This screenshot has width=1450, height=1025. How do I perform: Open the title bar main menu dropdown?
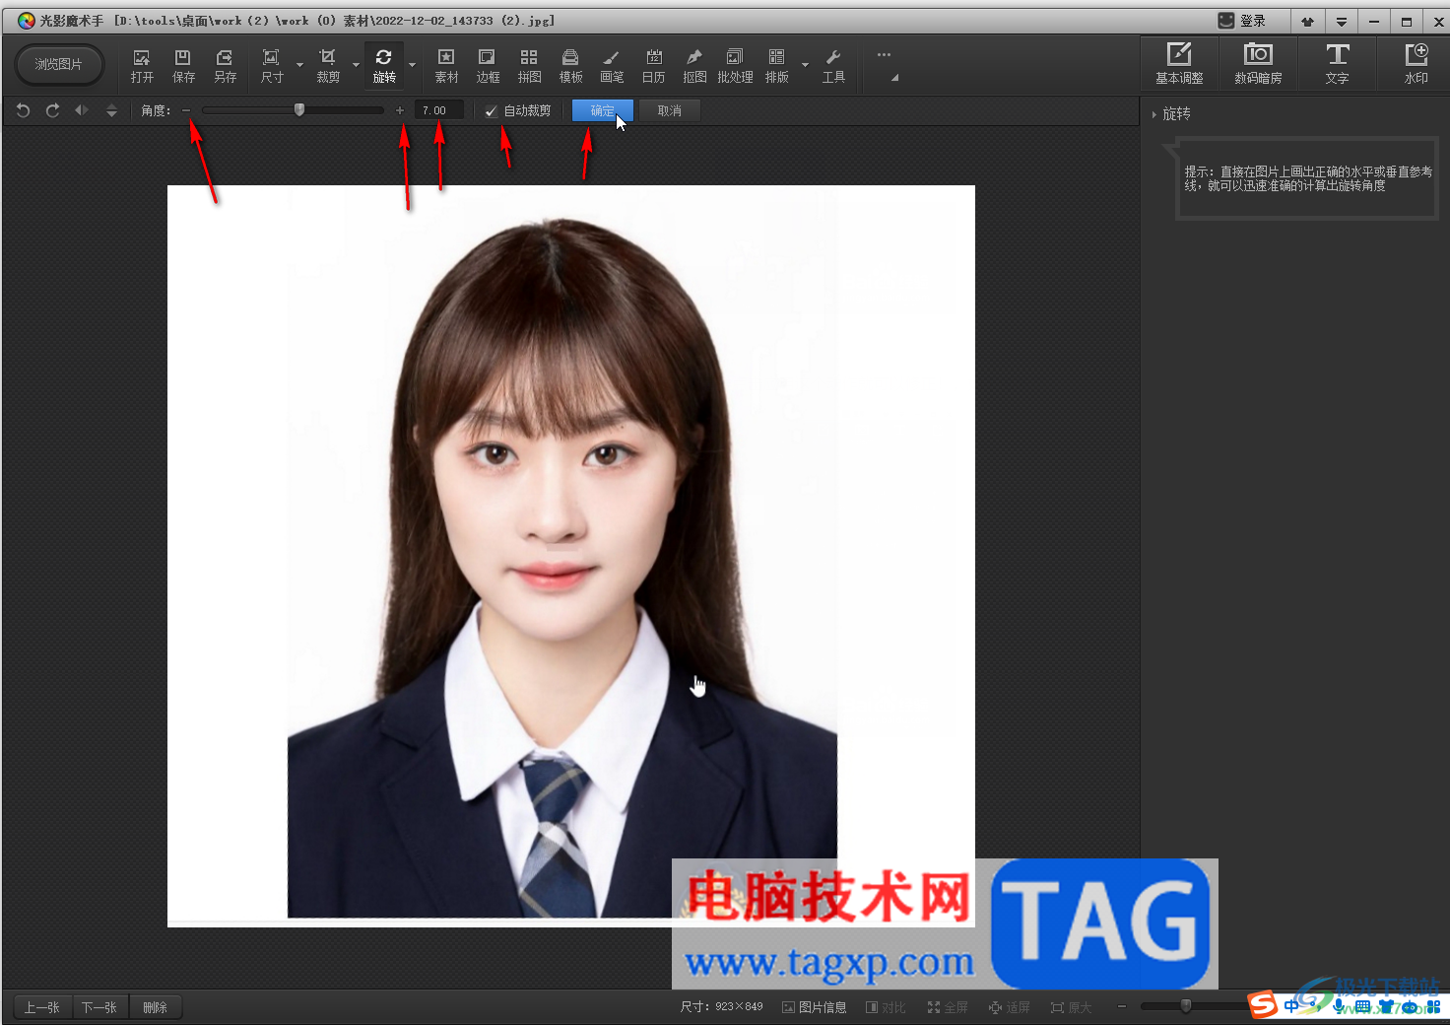tap(1341, 22)
